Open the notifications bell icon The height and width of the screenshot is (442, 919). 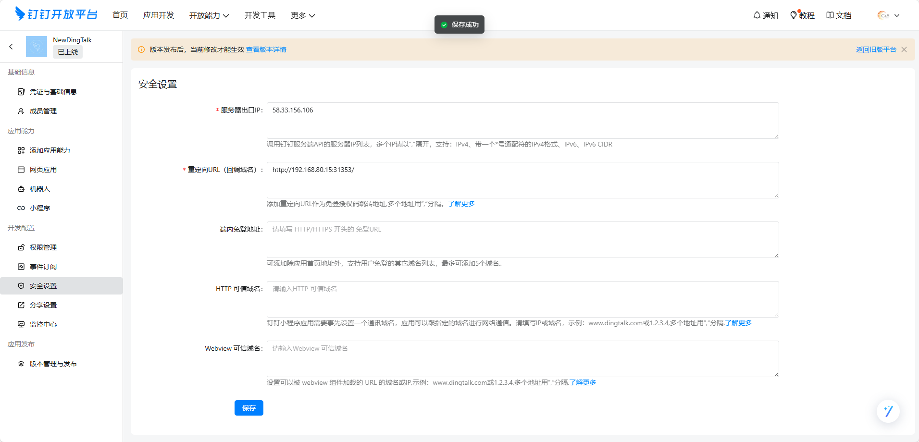click(x=757, y=15)
